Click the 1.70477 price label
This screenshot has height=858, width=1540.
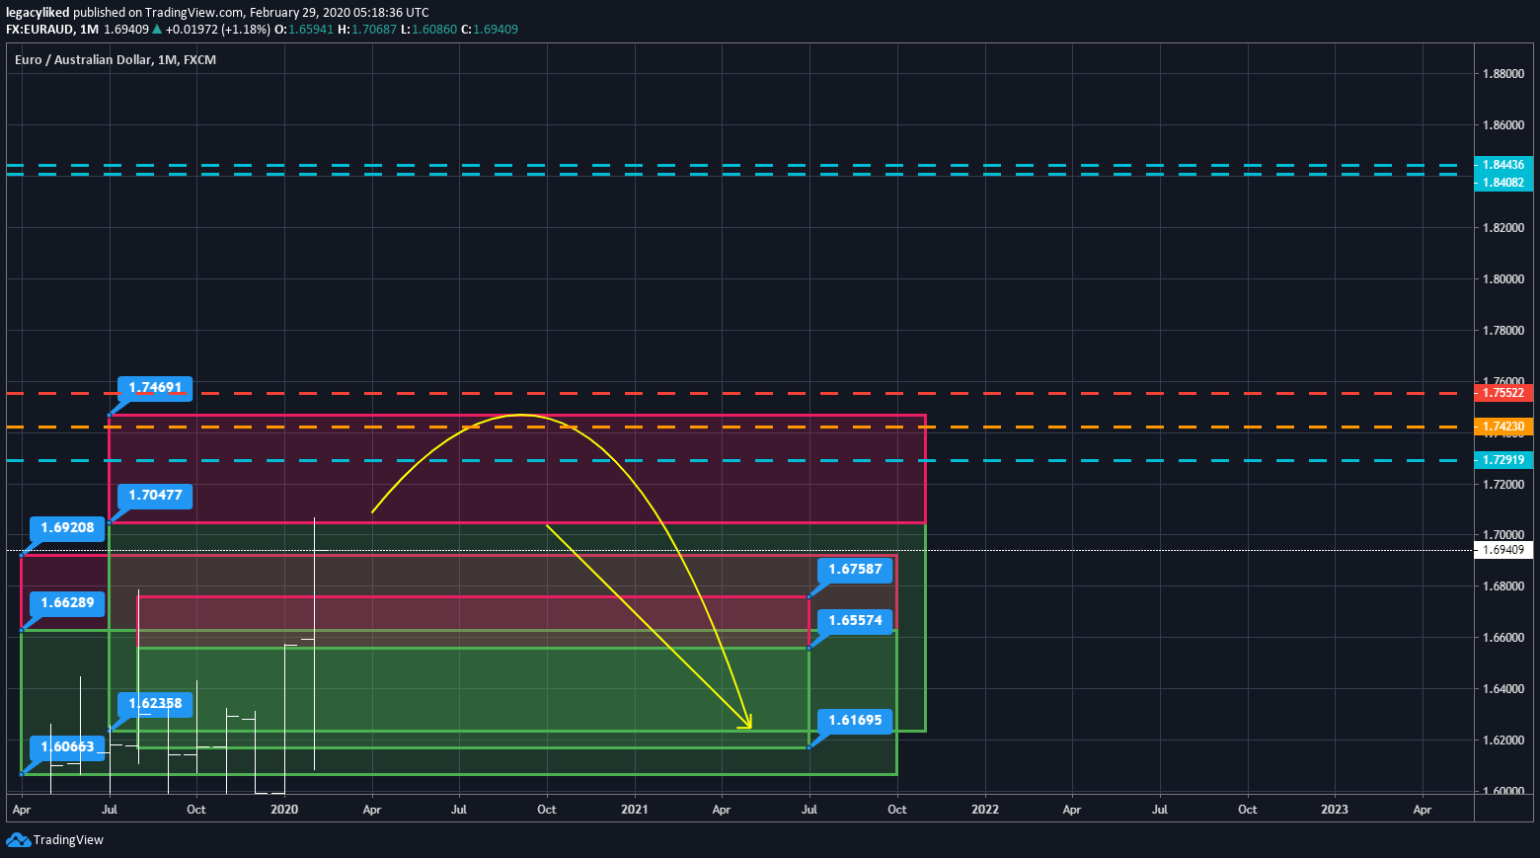click(x=155, y=496)
